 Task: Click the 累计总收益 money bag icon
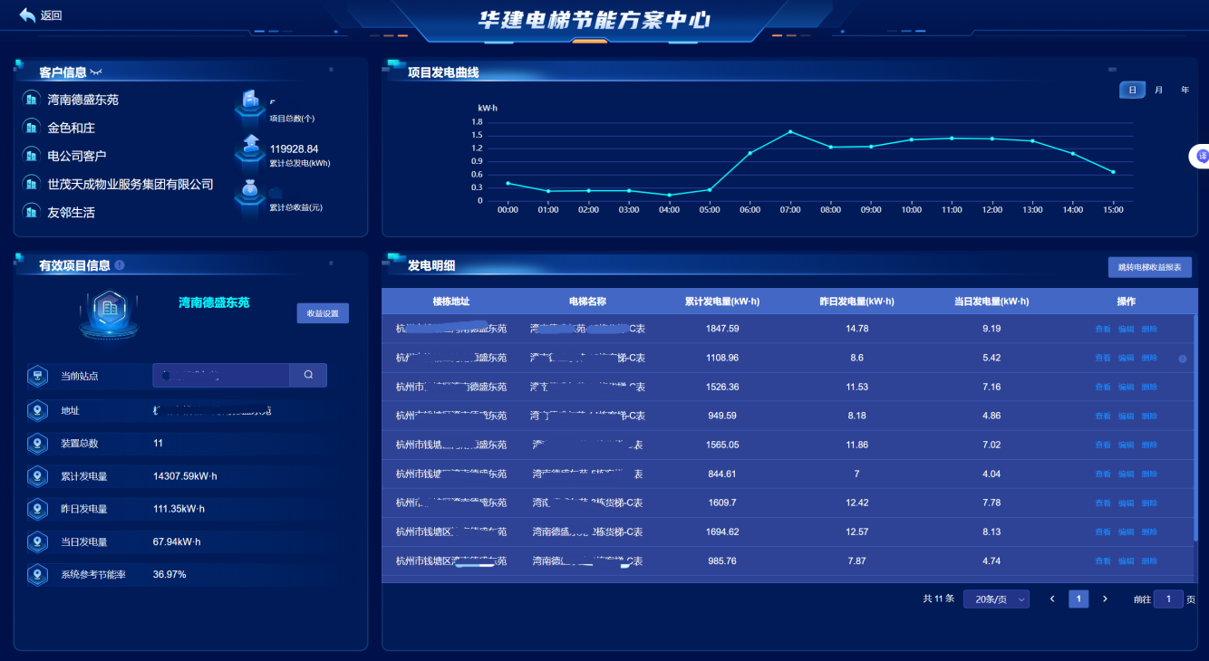pos(249,193)
